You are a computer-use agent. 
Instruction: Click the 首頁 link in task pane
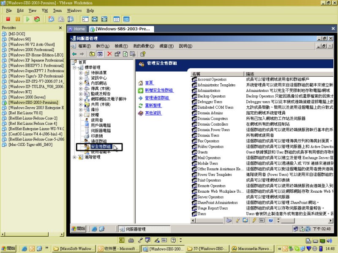(x=149, y=83)
